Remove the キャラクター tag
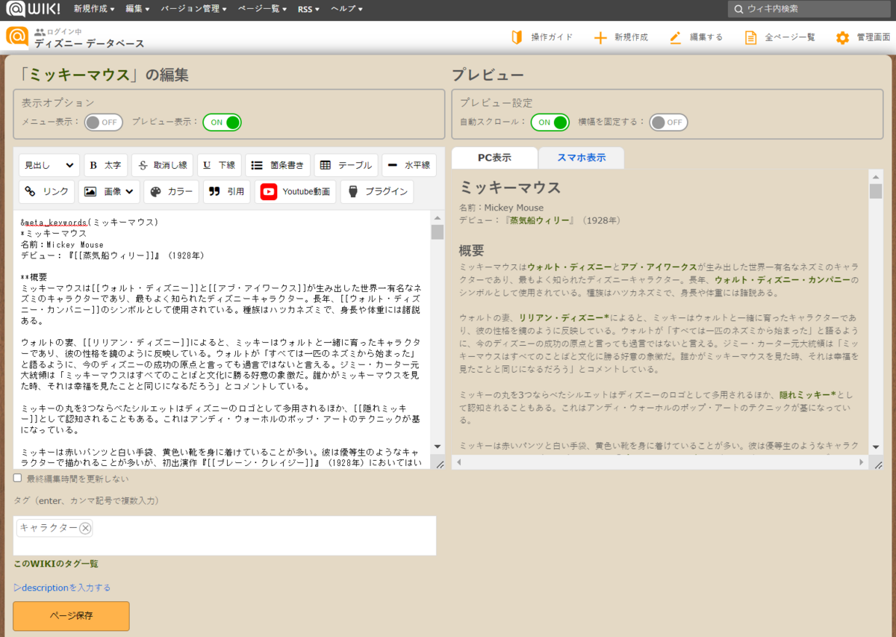The width and height of the screenshot is (896, 637). (85, 528)
